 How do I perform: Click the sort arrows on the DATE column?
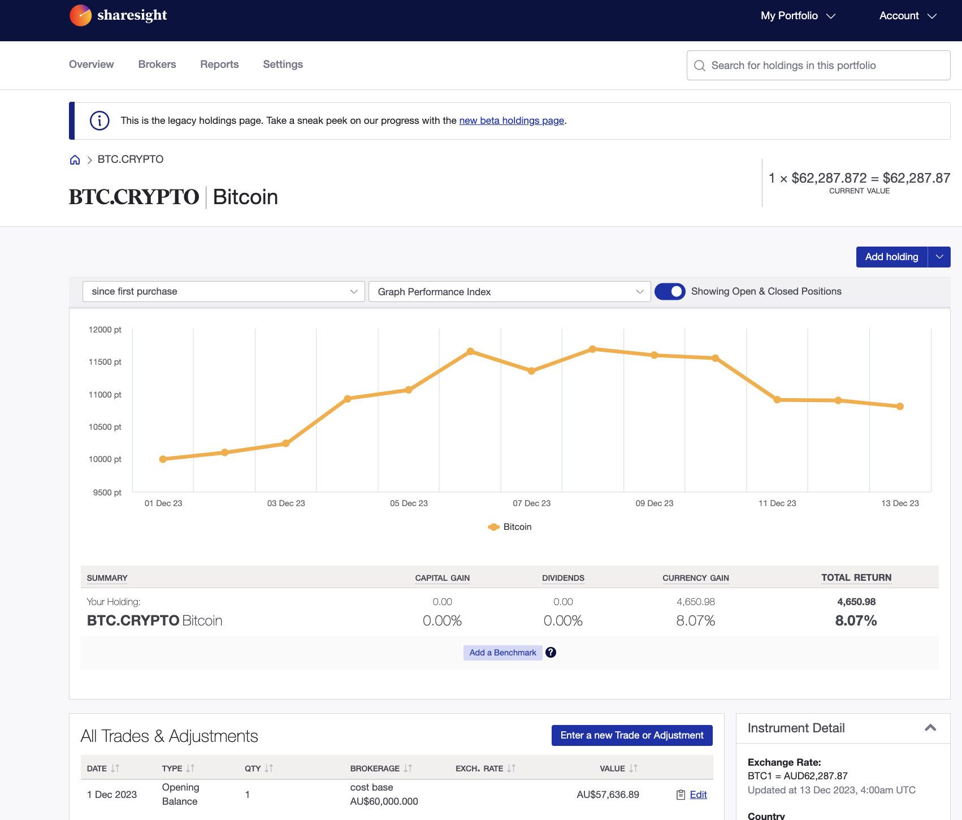(116, 768)
